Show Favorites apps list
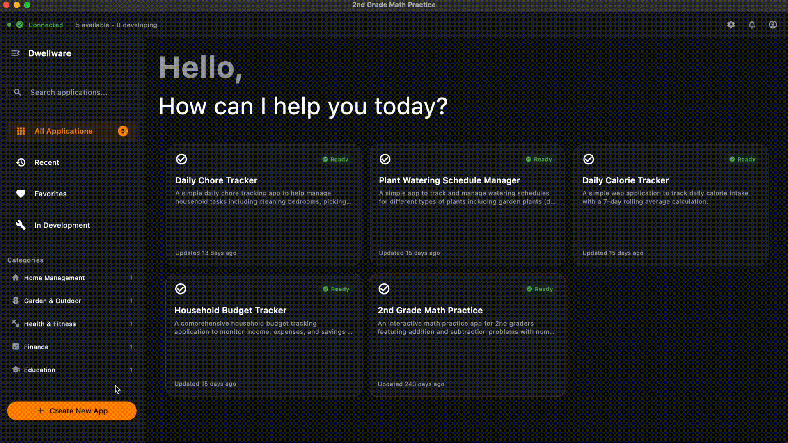 50,194
